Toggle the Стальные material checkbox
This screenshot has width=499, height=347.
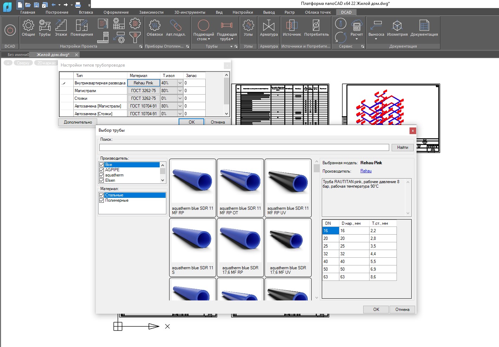tap(102, 195)
